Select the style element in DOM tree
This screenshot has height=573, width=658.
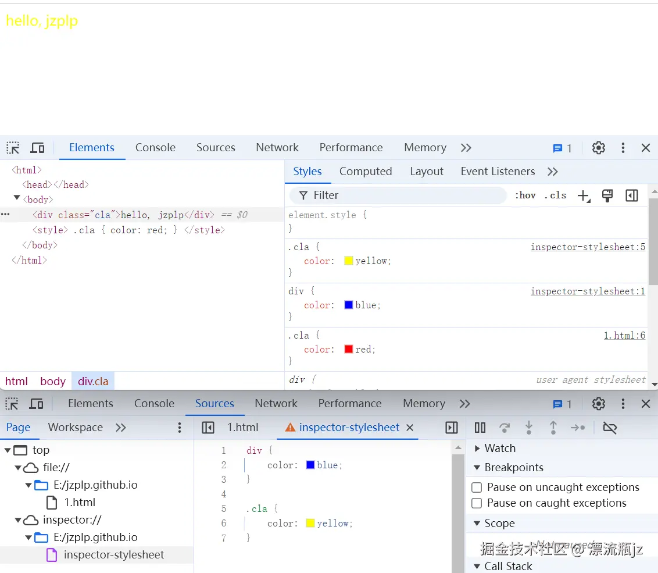[x=128, y=230]
